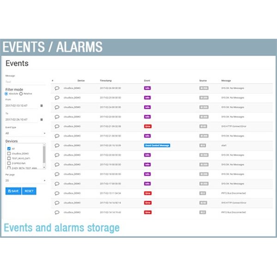Enable the TEST_INVIO_DATI device checkbox

9,159
